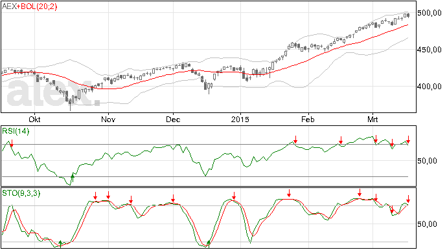
Task: Click the RSI(14) indicator label
Action: (16, 131)
